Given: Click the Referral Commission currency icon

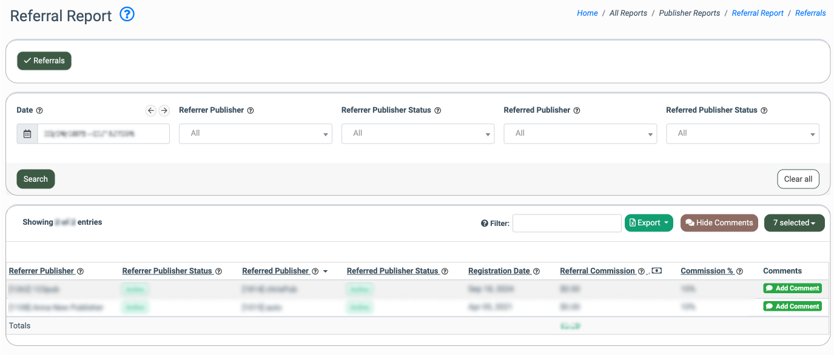Looking at the screenshot, I should (x=656, y=271).
